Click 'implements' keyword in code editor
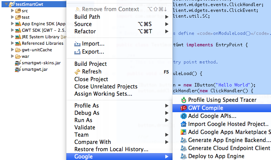271x160 pixels. (199, 45)
